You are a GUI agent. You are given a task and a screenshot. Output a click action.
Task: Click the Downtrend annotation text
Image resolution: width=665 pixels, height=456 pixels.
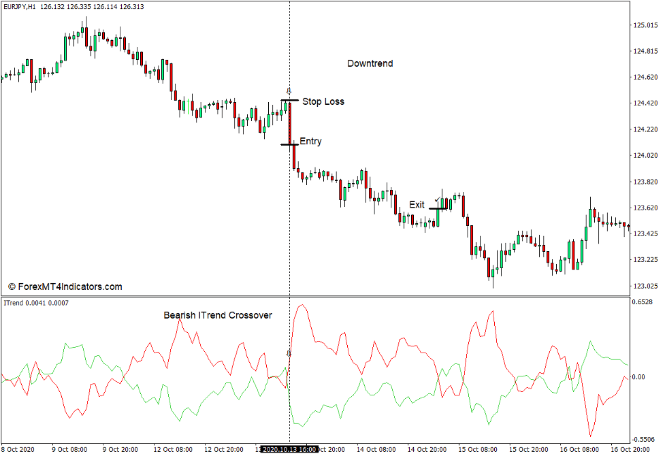click(x=370, y=63)
